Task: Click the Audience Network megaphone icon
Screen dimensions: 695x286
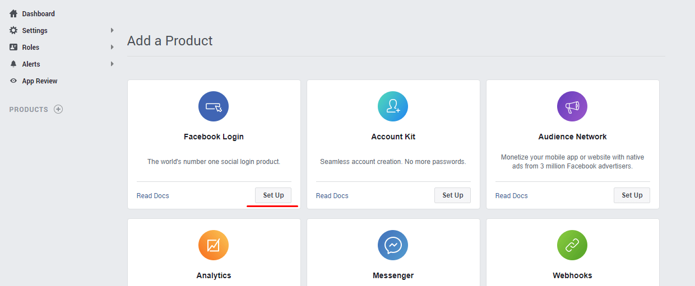Action: point(572,106)
